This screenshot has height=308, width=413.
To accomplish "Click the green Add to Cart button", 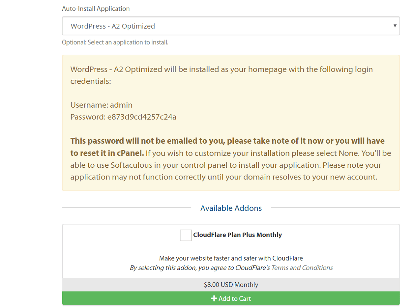I will pos(231,298).
